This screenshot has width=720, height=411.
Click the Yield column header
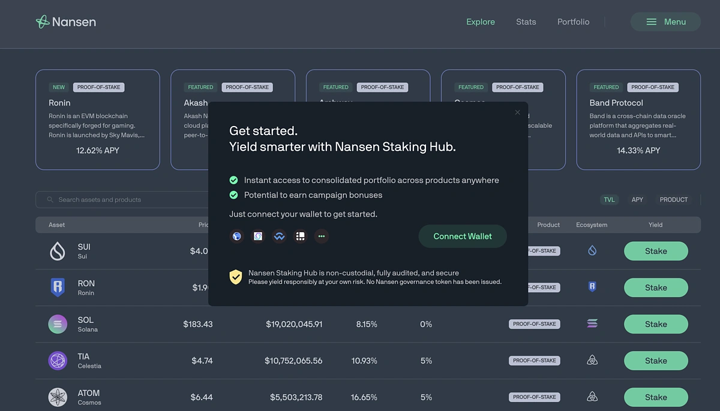coord(656,225)
